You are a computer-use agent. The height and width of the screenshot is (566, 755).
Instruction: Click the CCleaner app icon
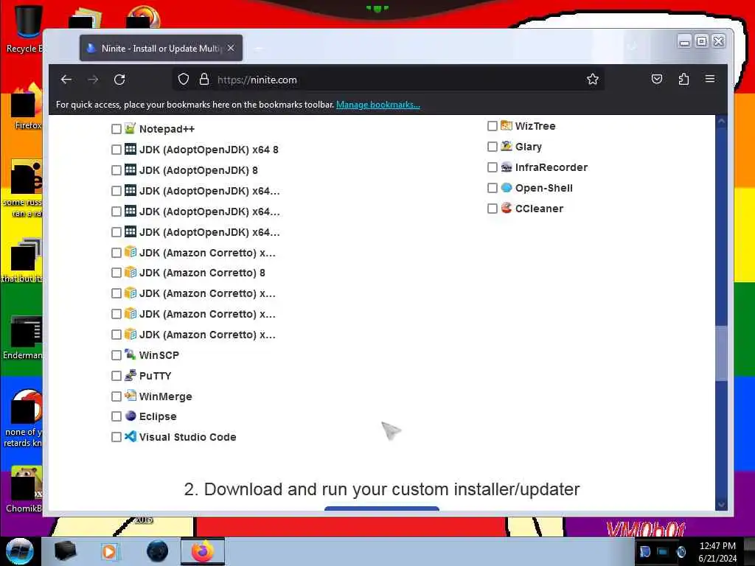506,208
